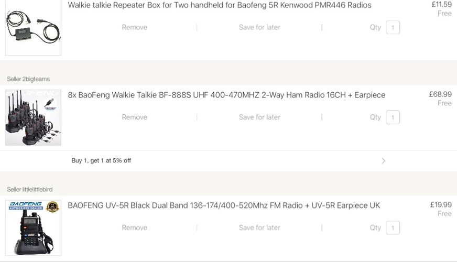
Task: Save the 8x BaoFeng BF-888S for later
Action: (x=259, y=117)
